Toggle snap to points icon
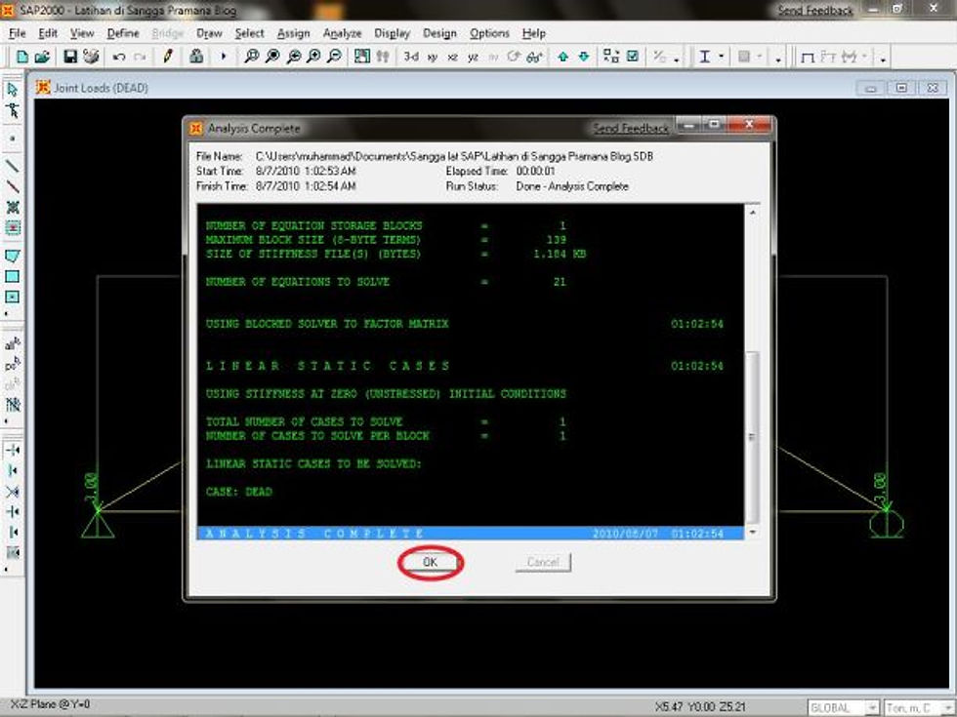 pyautogui.click(x=12, y=450)
